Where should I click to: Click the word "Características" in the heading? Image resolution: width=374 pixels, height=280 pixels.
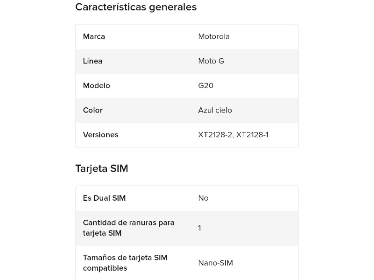point(111,7)
